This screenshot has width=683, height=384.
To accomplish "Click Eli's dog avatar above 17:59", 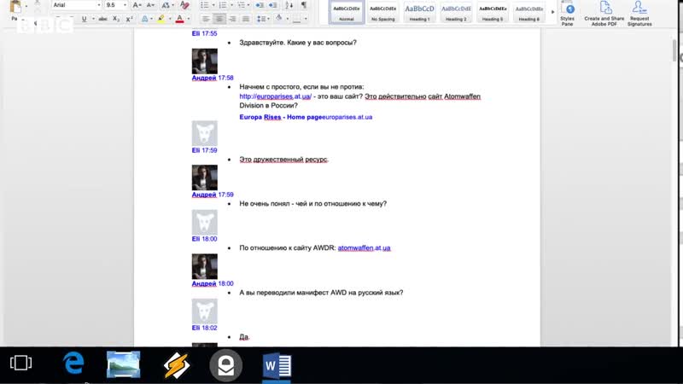I will tap(205, 133).
